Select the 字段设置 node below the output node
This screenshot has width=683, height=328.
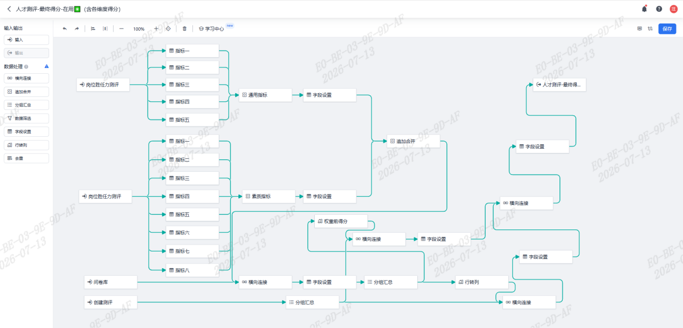click(x=543, y=146)
